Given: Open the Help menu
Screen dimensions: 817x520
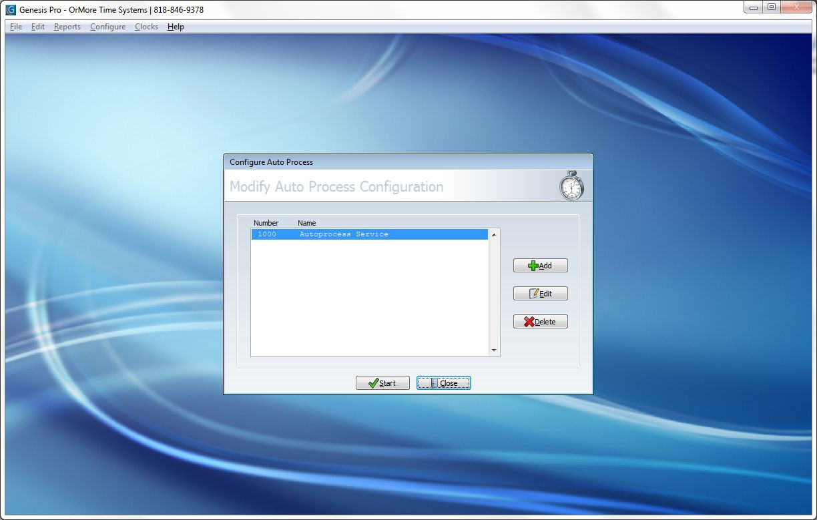Looking at the screenshot, I should [x=176, y=27].
